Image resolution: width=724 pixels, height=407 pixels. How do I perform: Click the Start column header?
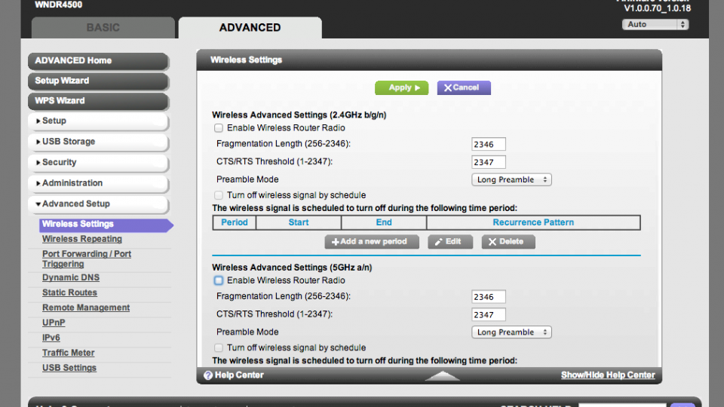(x=299, y=222)
